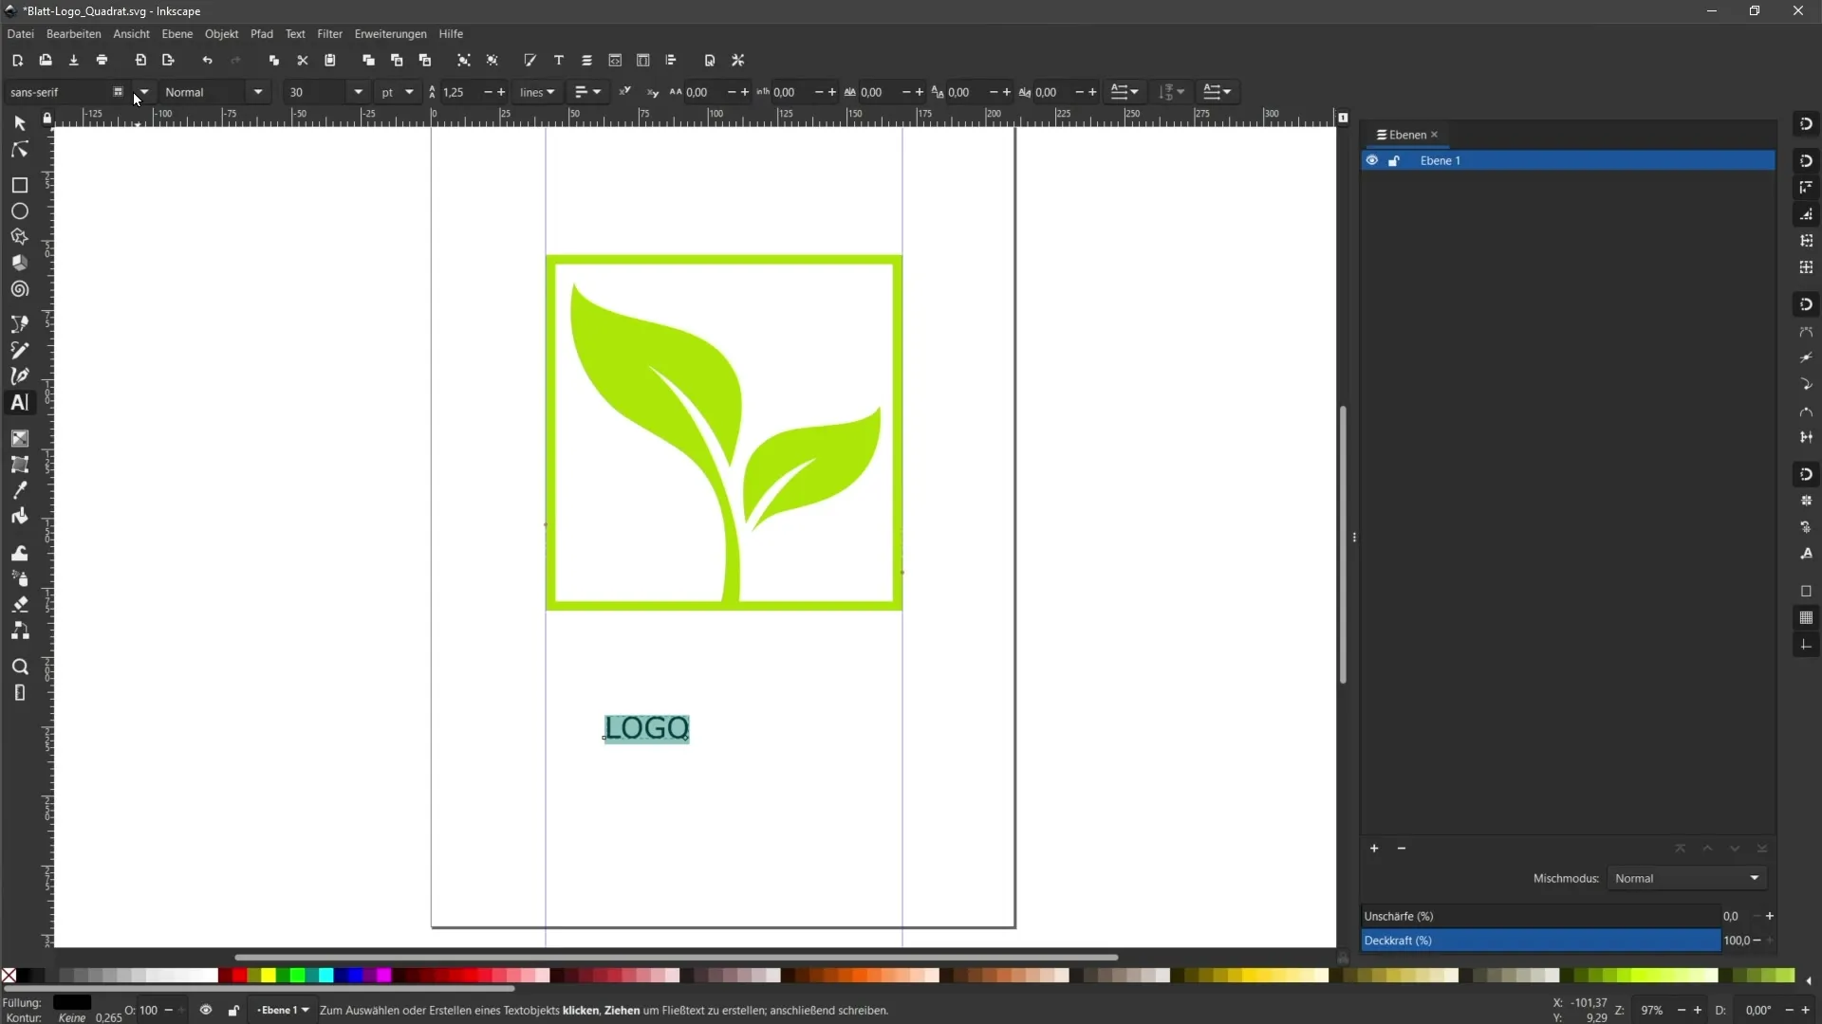Click the Remove layer minus button
Screen dimensions: 1822x1024
coord(1402,848)
